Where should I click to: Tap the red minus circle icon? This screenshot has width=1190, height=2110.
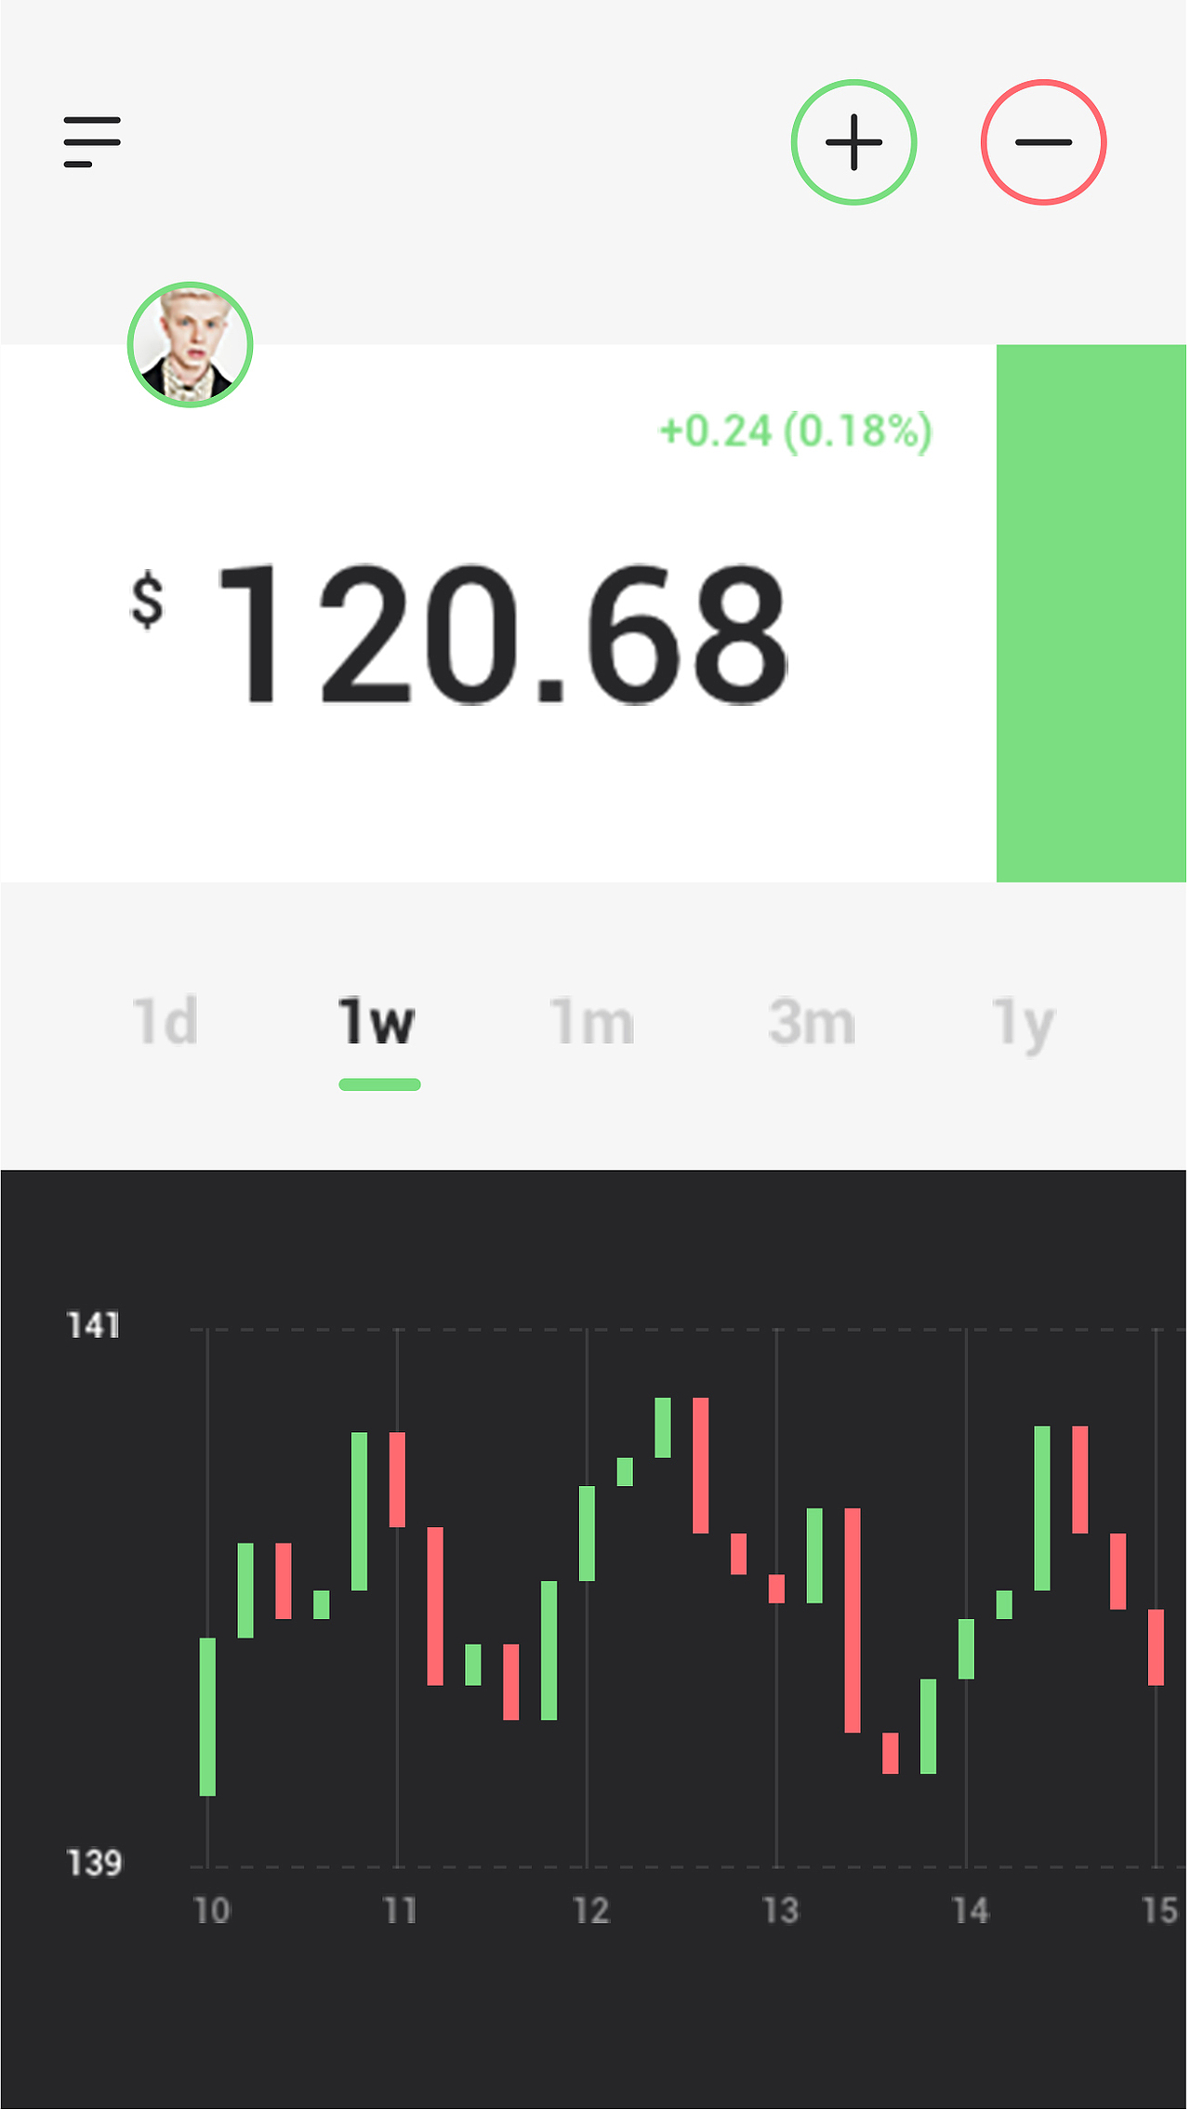coord(1043,142)
